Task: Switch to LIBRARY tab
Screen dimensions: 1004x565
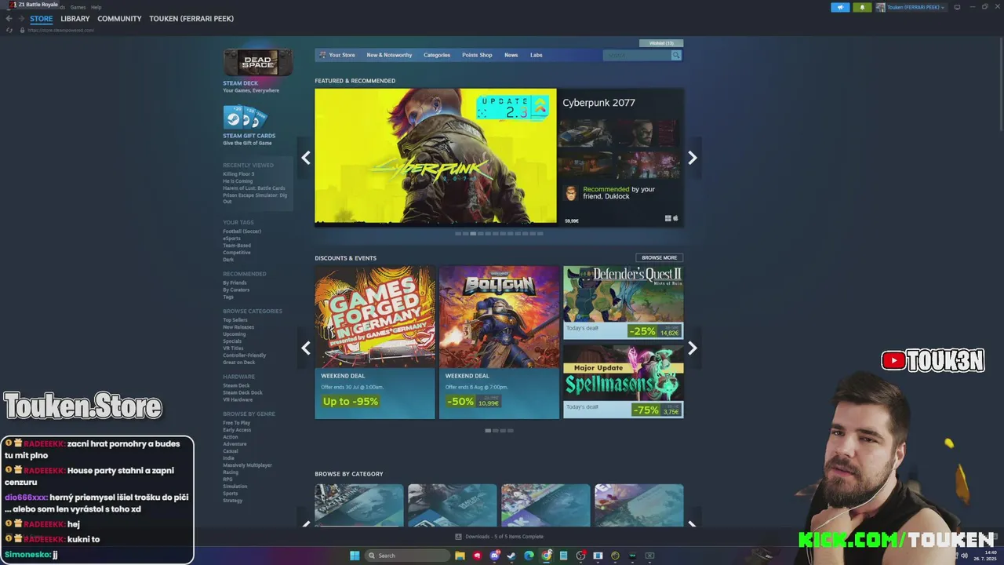Action: tap(75, 19)
